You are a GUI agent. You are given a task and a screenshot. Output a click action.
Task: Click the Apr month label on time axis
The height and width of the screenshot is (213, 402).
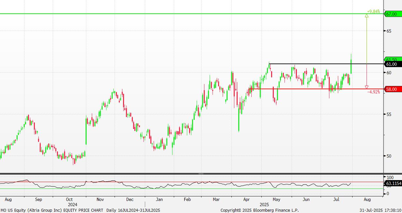pyautogui.click(x=247, y=199)
